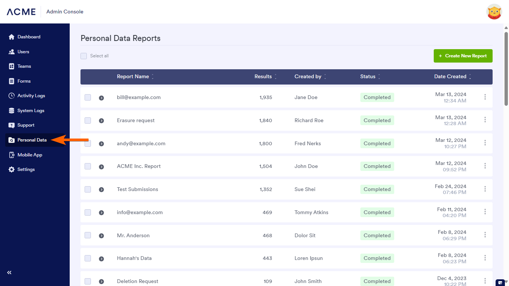Viewport: 509px width, 286px height.
Task: Click the page vertical scrollbar thumb
Action: 506,69
